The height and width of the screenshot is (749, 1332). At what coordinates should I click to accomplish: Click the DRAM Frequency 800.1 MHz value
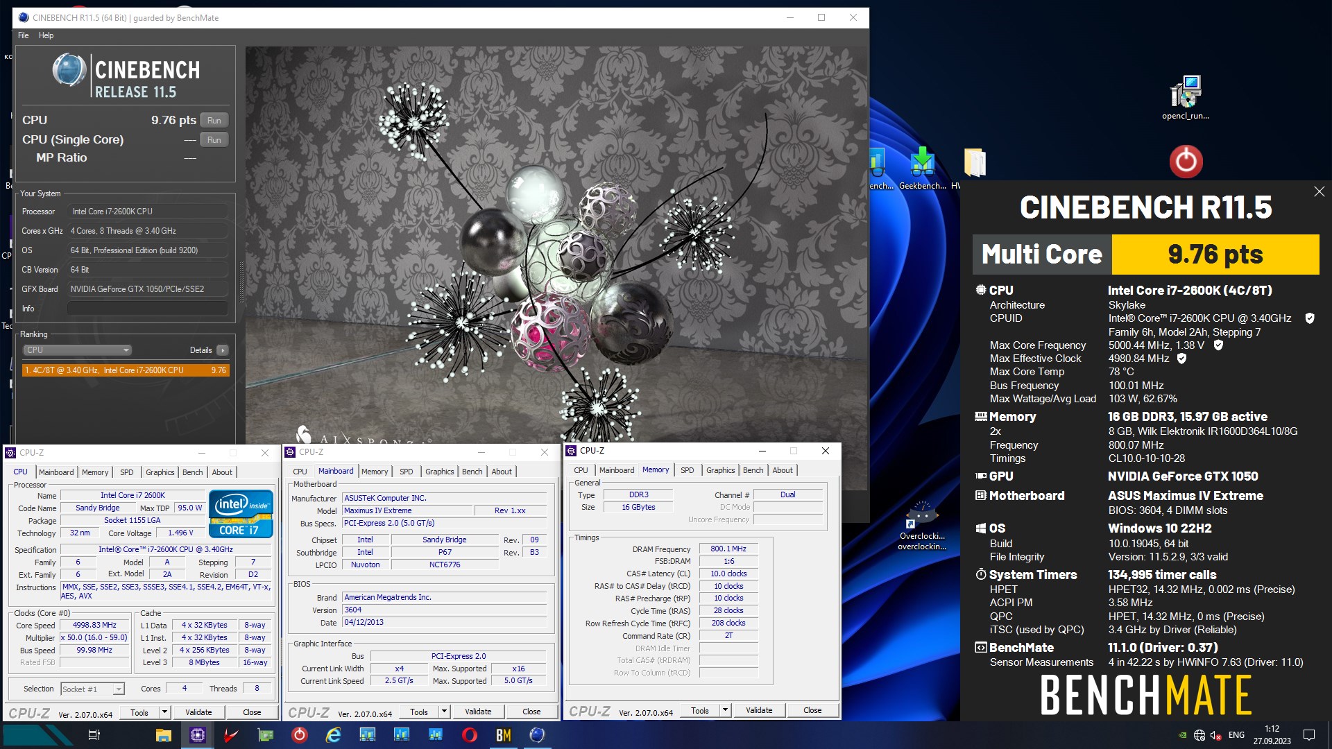pos(728,549)
